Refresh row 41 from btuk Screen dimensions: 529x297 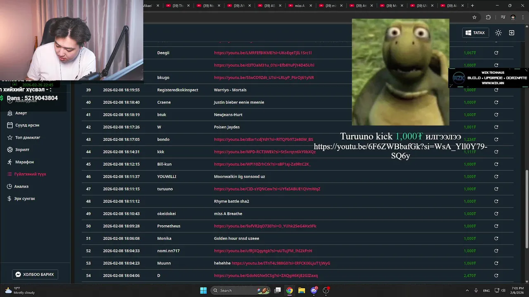496,115
